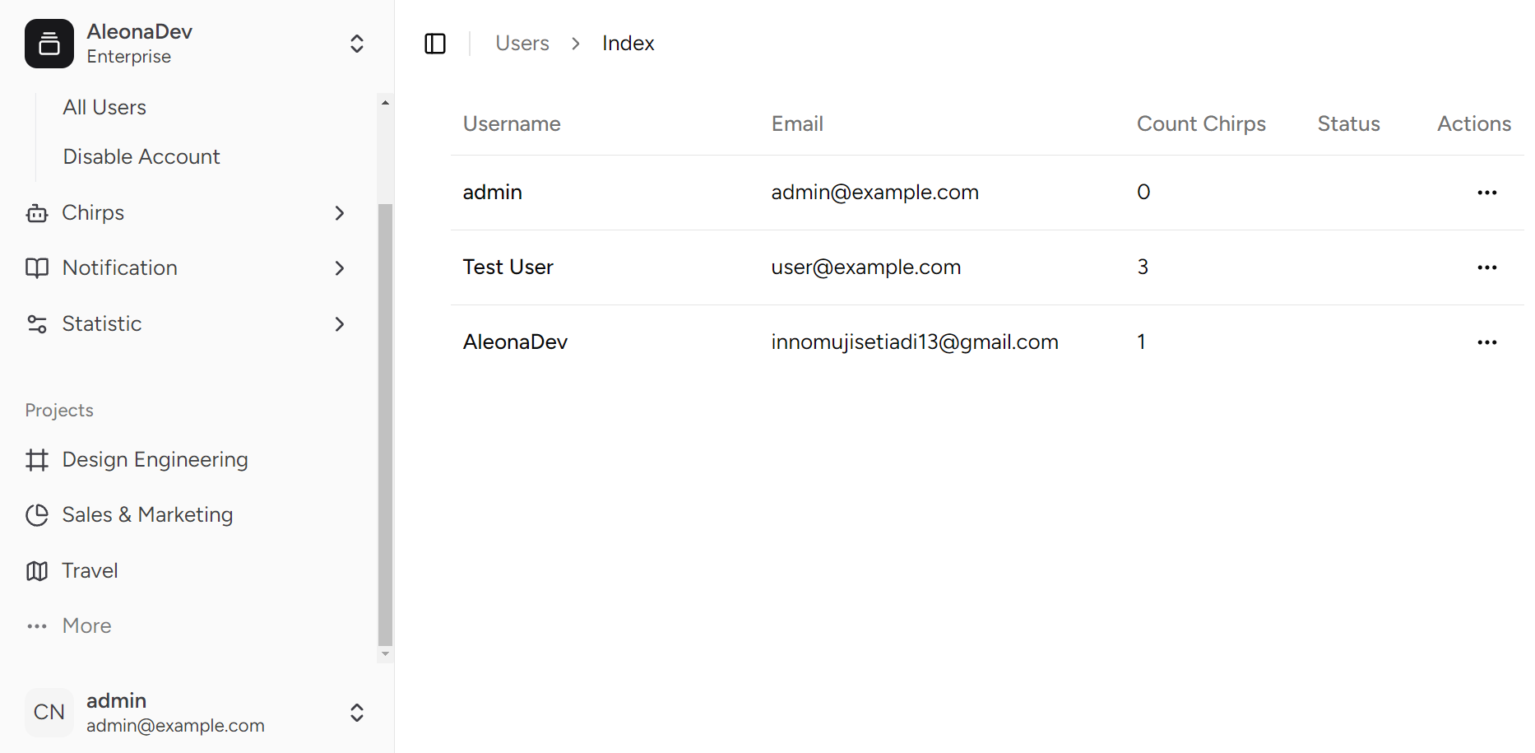Open the admin account dropdown arrows

tap(357, 713)
